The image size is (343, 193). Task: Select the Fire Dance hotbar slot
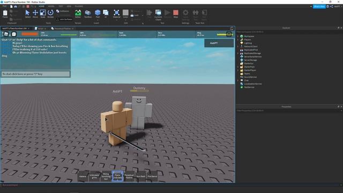click(152, 176)
